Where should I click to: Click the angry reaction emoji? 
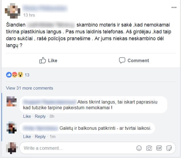[15, 75]
